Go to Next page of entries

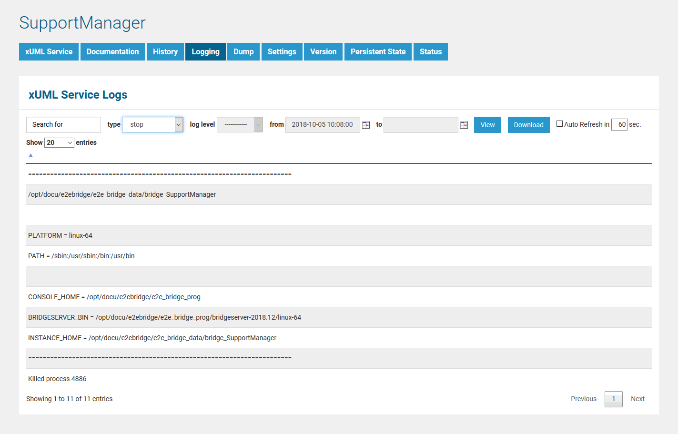click(x=638, y=399)
